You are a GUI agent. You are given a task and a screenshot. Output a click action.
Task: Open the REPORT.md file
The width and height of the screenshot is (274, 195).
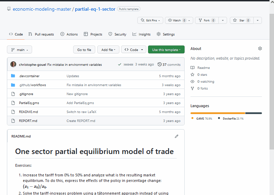tap(28, 121)
